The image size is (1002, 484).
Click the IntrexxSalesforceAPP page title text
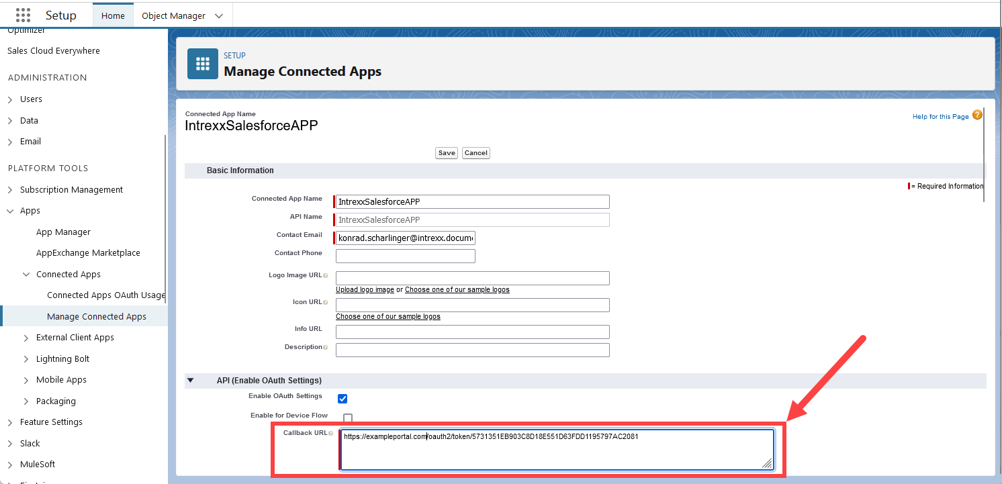(x=251, y=126)
